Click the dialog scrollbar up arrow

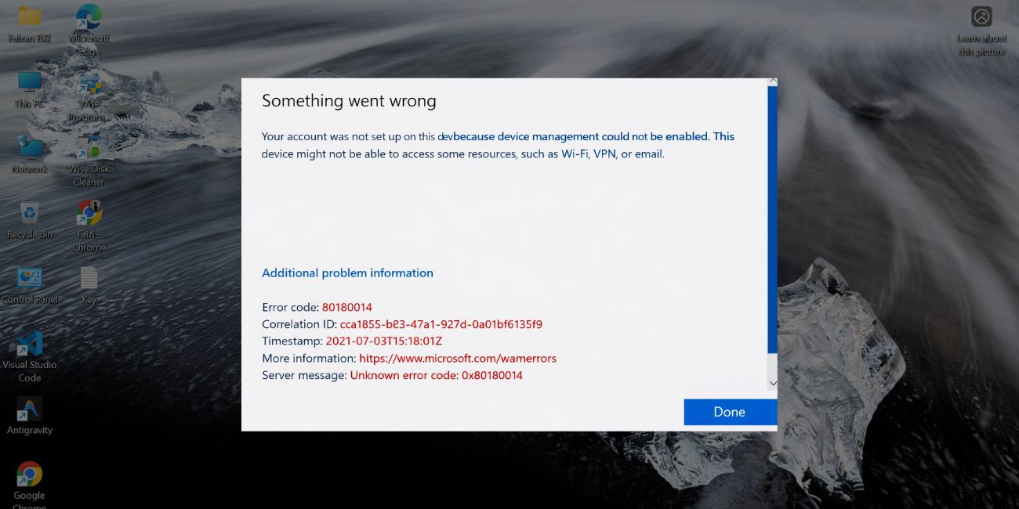pyautogui.click(x=772, y=81)
